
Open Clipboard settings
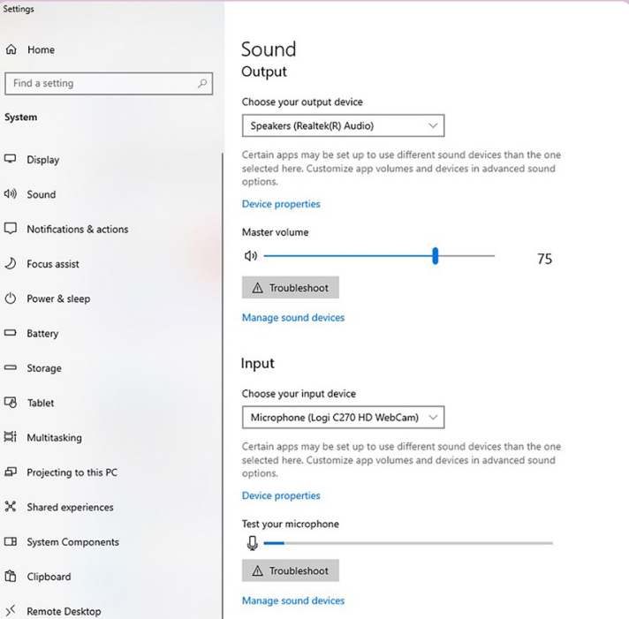(49, 577)
